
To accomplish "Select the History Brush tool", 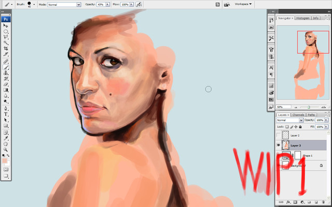I will pos(6,79).
